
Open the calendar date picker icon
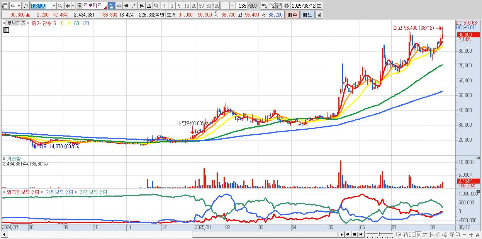319,6
